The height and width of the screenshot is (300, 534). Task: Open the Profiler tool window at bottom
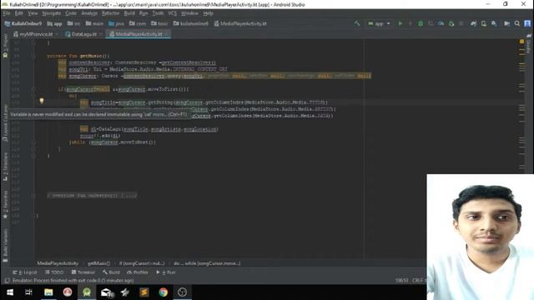[138, 272]
